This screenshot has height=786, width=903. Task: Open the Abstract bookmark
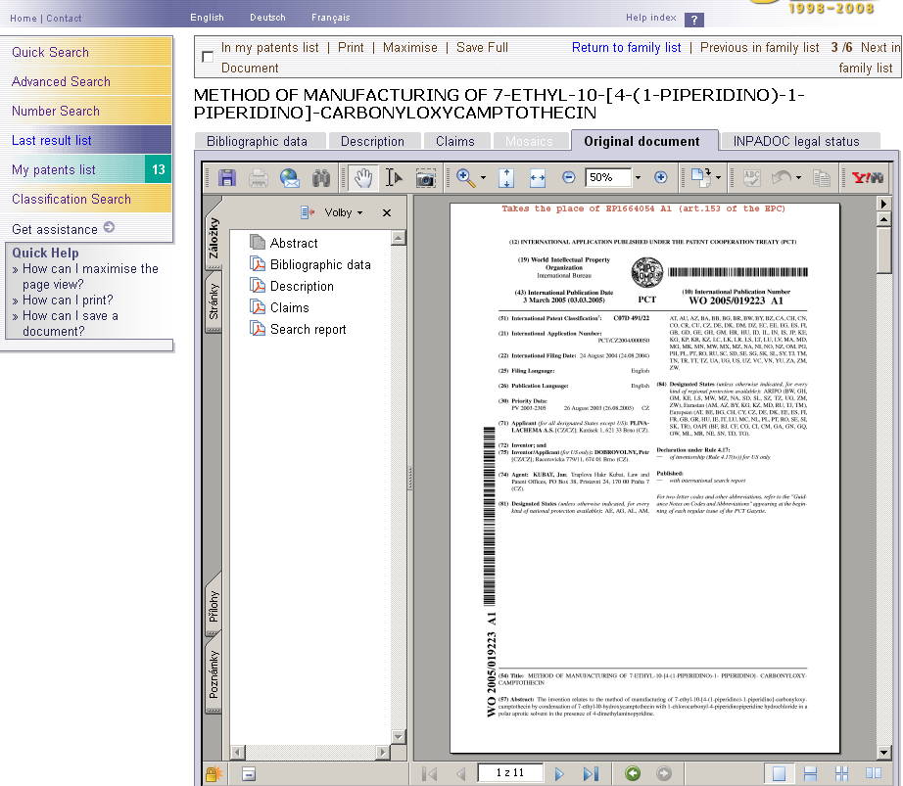click(x=294, y=244)
